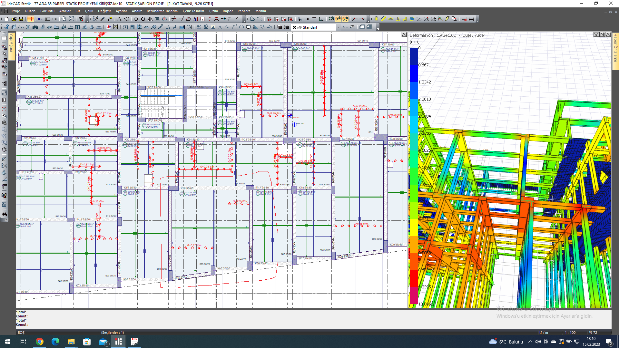Click the % 72 zoom status field
Viewport: 619px width, 348px height.
click(x=593, y=333)
